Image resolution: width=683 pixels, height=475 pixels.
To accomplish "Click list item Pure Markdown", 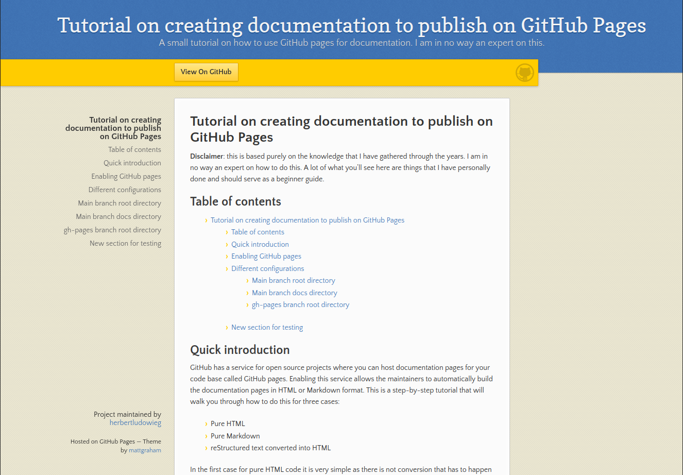I will pyautogui.click(x=235, y=436).
